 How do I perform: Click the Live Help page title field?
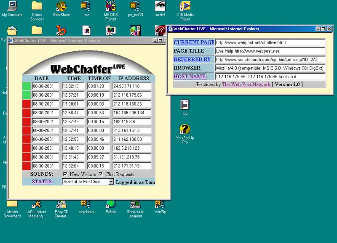[x=270, y=51]
